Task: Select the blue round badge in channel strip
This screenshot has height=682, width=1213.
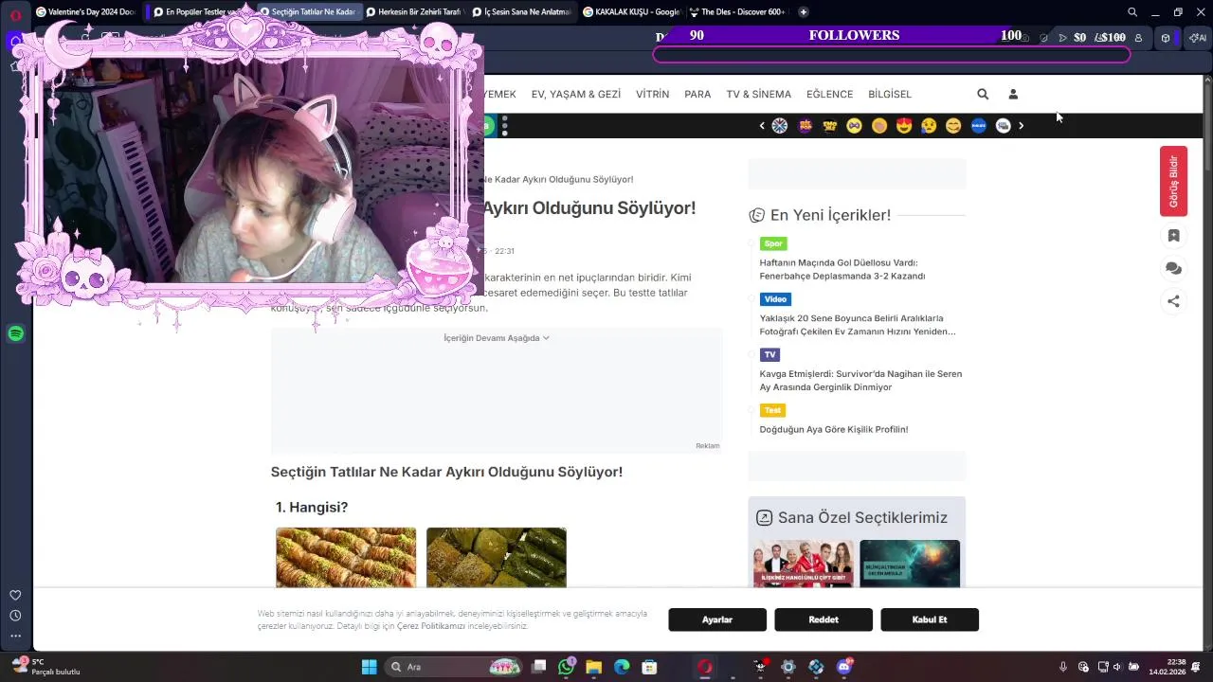Action: point(979,125)
